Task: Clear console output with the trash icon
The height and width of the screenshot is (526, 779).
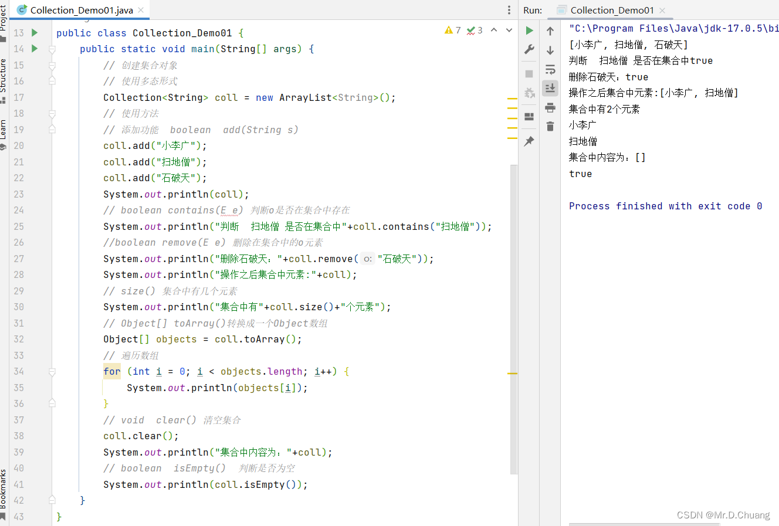Action: 550,126
